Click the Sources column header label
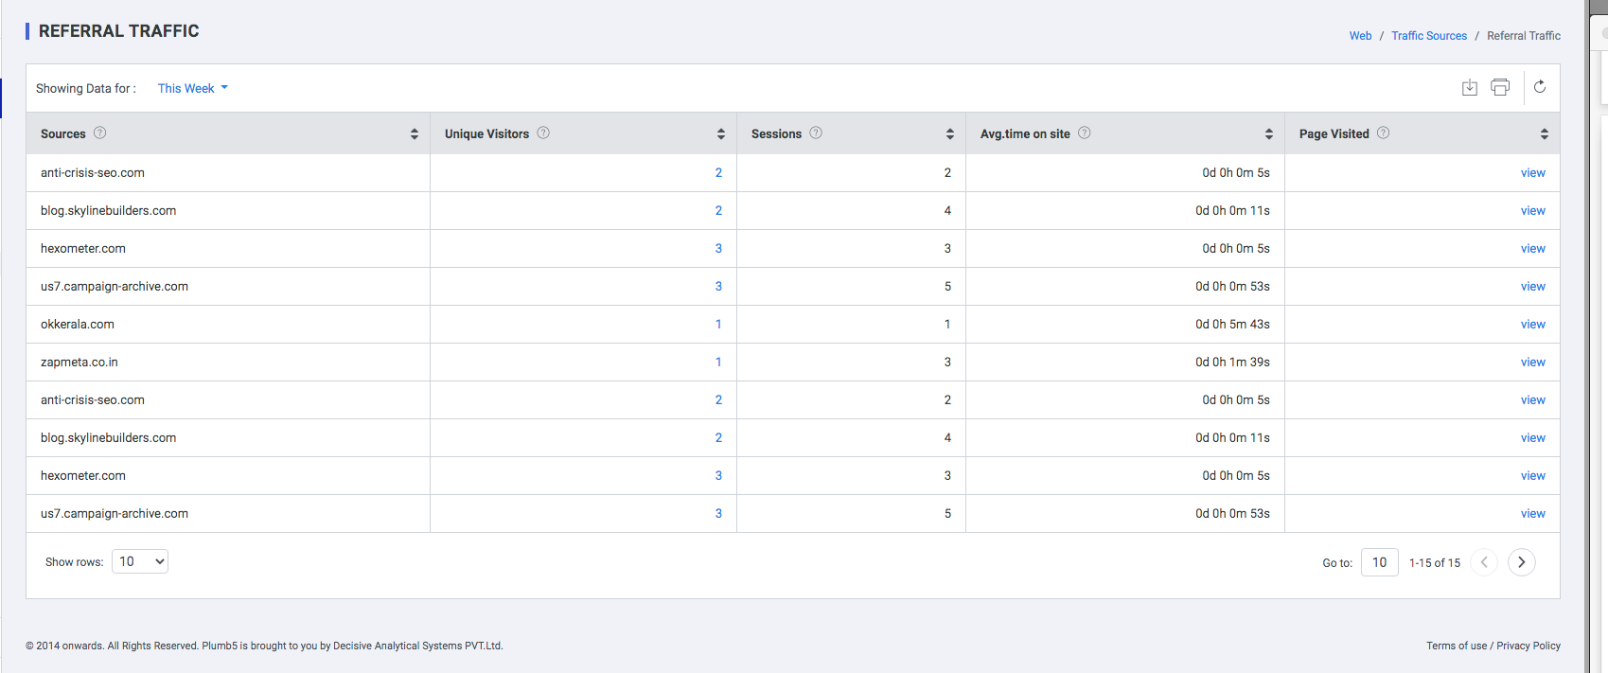 tap(63, 134)
